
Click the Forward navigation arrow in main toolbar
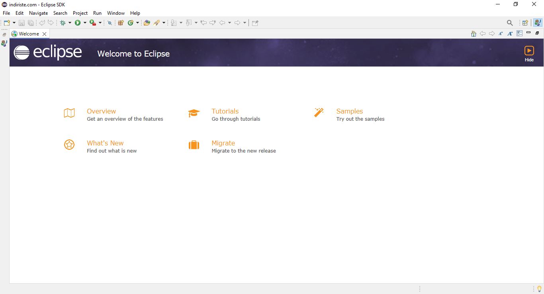point(237,23)
